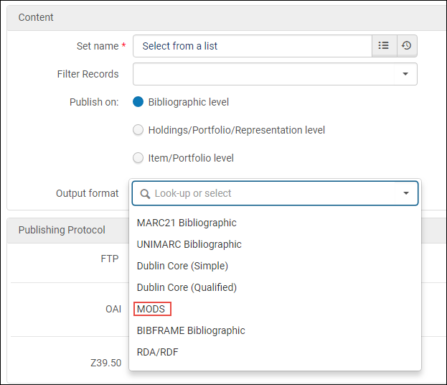Click the Set name selection field
The width and height of the screenshot is (447, 385).
pyautogui.click(x=251, y=46)
